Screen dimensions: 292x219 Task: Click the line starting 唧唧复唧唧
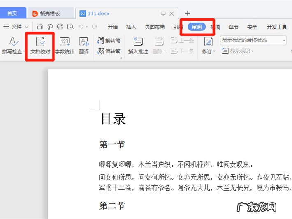point(176,164)
